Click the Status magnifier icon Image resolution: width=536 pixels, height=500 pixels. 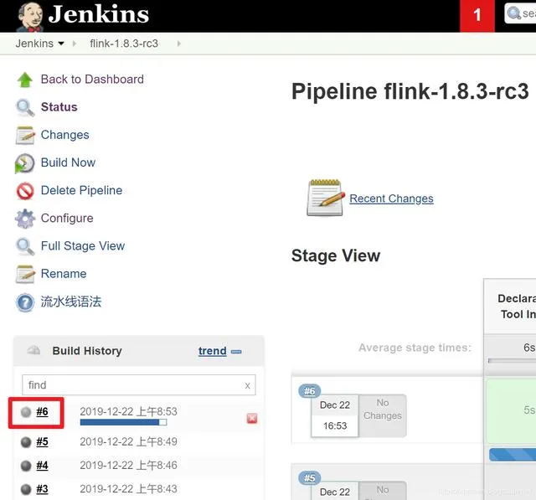coord(25,108)
